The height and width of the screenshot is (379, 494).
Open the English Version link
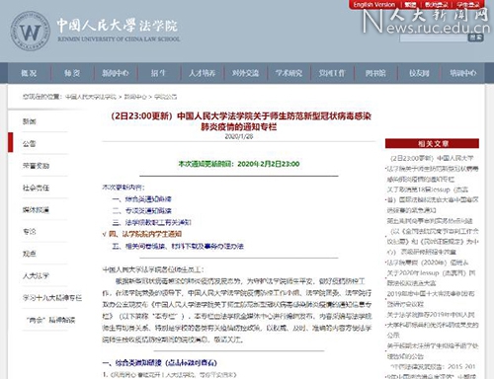[374, 5]
